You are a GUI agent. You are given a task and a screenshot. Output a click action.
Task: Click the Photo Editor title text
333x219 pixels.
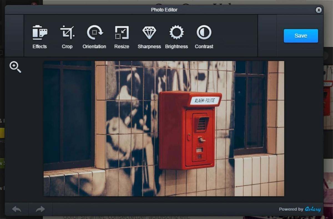[164, 10]
